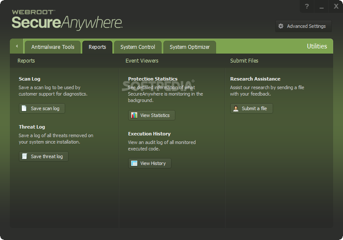The image size is (343, 240).
Task: Click the person icon on Submit a file
Action: tap(236, 108)
